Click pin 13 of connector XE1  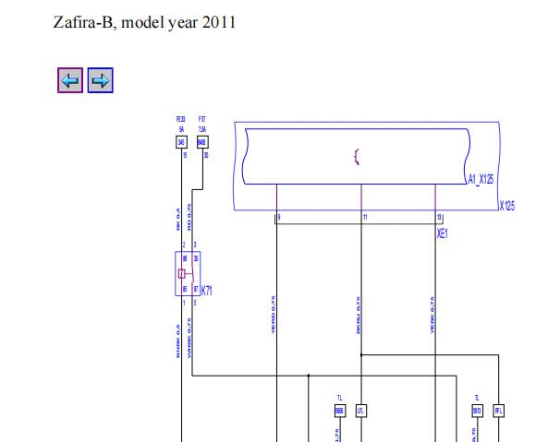point(439,217)
